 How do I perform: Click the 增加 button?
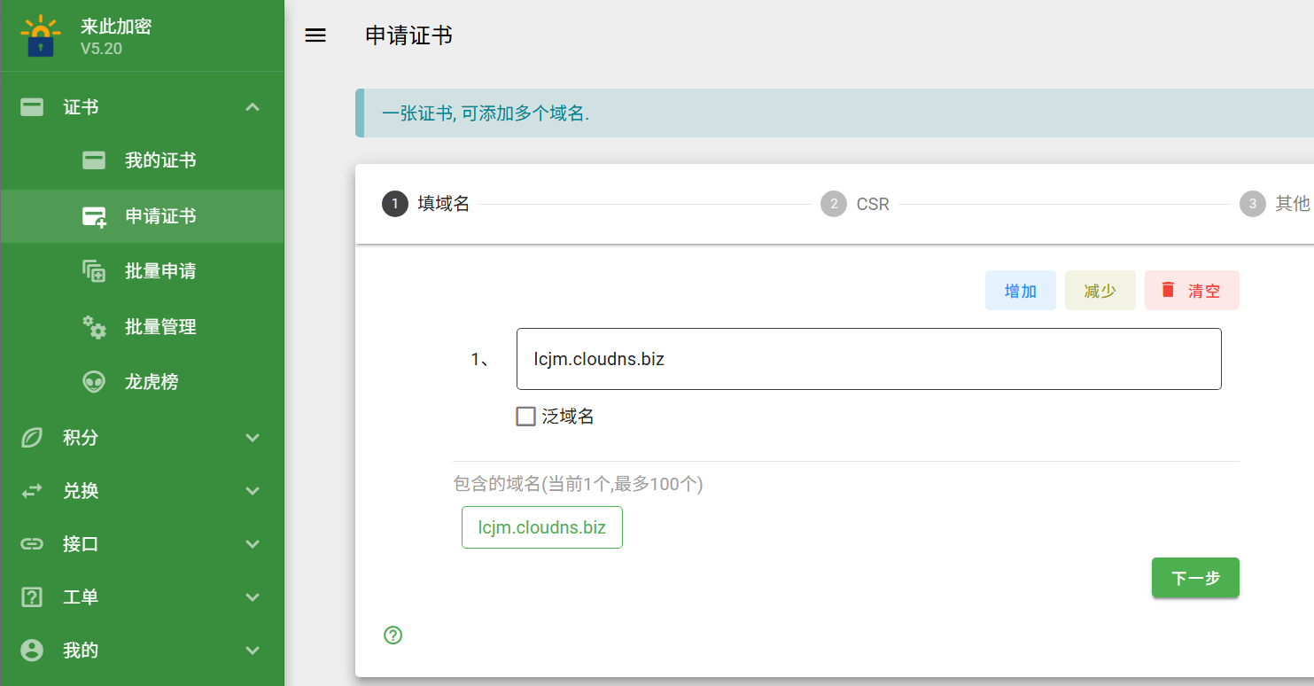[1021, 291]
